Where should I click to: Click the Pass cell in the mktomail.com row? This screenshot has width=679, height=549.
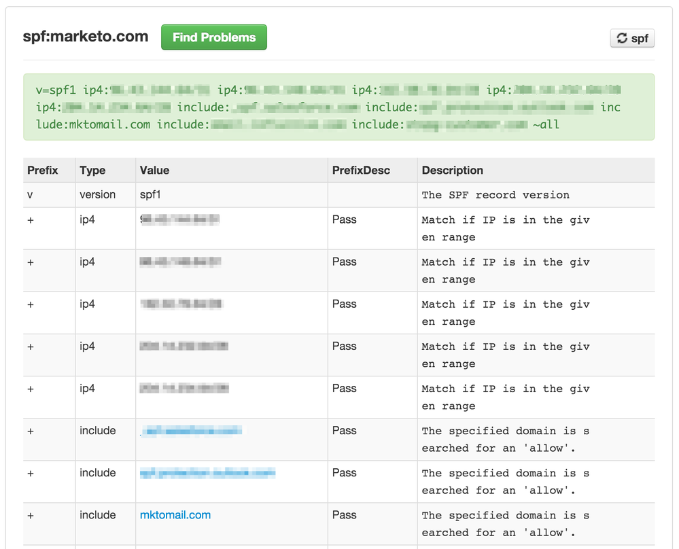coord(344,515)
